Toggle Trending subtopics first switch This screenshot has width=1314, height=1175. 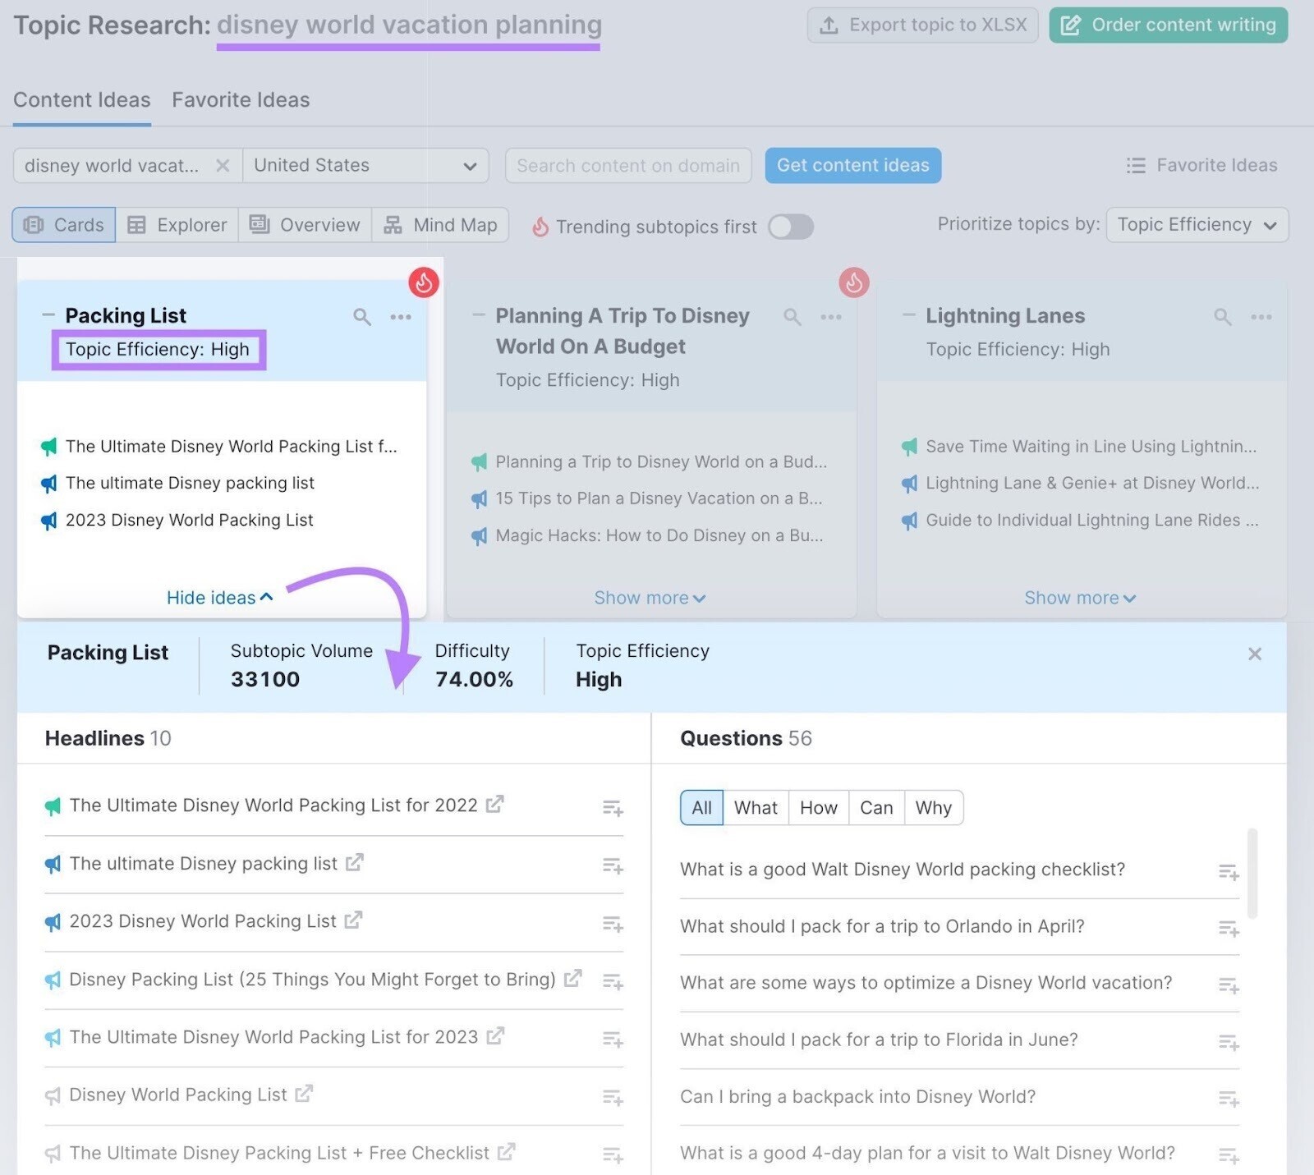pos(791,227)
